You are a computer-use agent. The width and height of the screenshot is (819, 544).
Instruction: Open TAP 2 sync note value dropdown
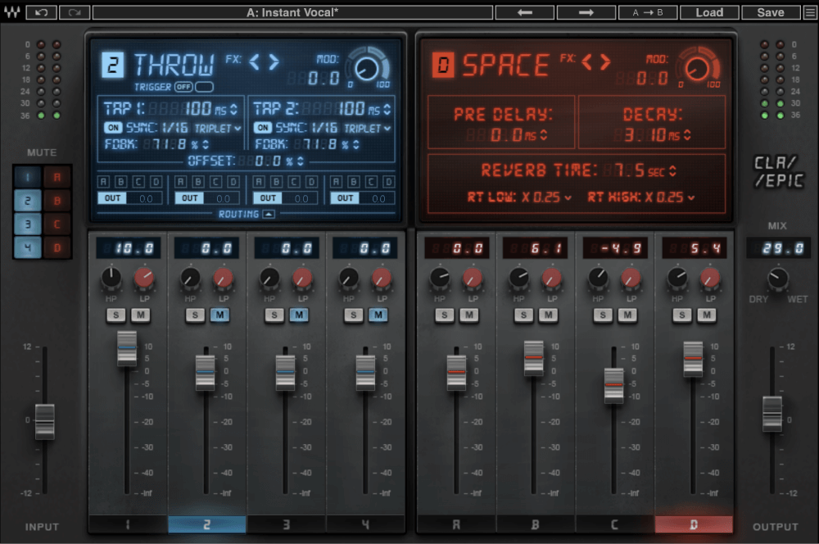[x=367, y=128]
